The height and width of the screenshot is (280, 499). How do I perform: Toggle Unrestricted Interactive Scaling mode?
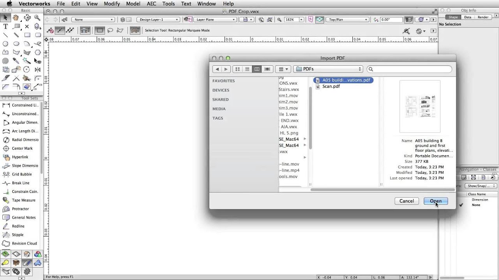pyautogui.click(x=70, y=30)
